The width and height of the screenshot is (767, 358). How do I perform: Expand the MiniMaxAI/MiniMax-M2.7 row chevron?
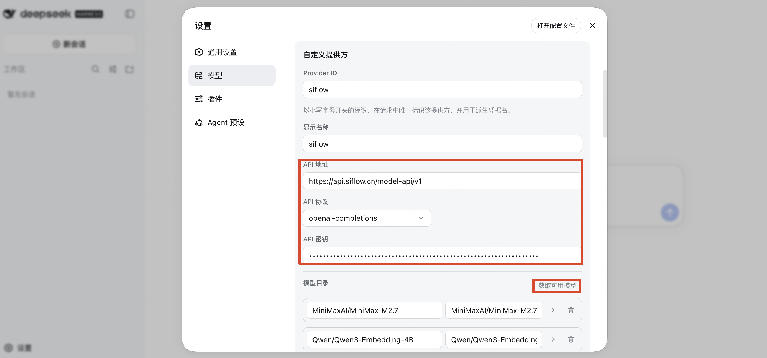click(x=553, y=310)
